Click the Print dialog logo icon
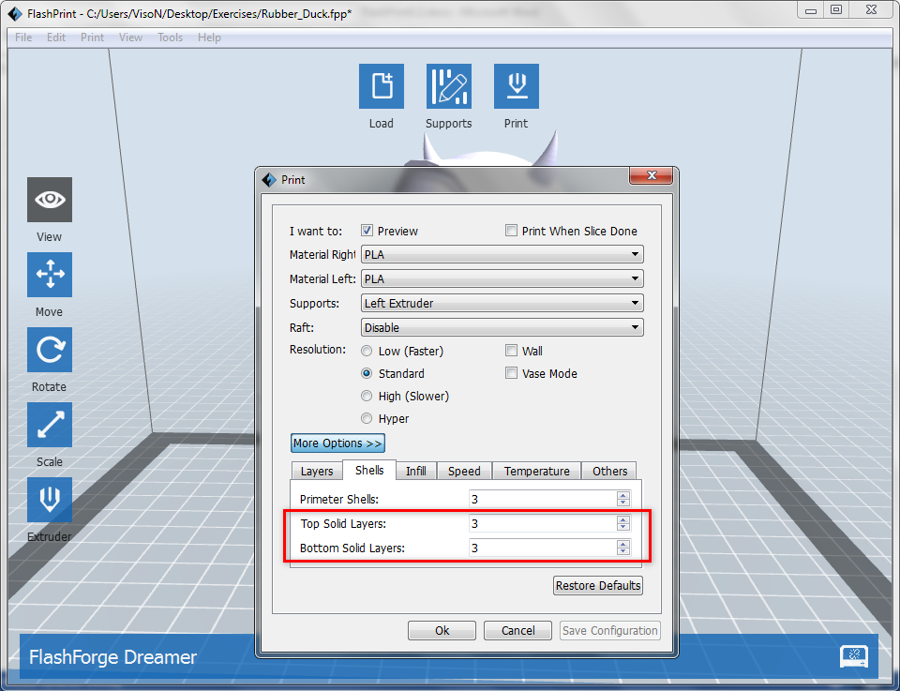Screen dimensions: 900x691 [x=269, y=180]
